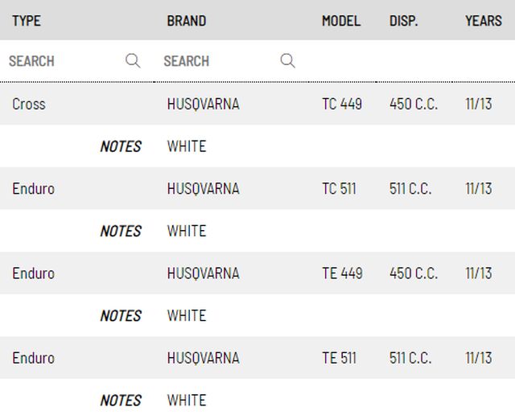Image resolution: width=515 pixels, height=419 pixels.
Task: Sort by the BRAND column header
Action: (x=187, y=20)
